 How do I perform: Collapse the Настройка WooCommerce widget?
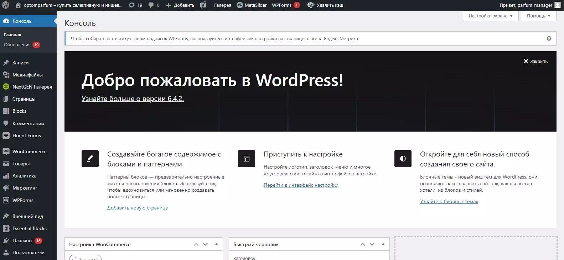coord(216,244)
